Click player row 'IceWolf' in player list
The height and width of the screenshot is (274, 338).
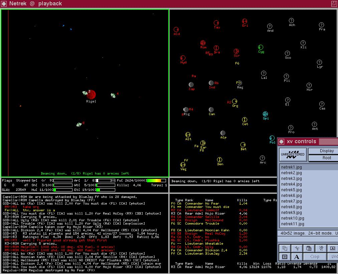[x=209, y=210]
